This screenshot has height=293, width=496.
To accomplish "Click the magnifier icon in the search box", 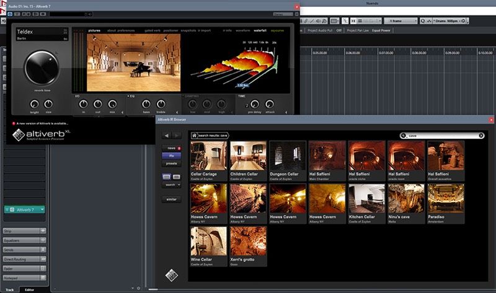I will pyautogui.click(x=404, y=136).
